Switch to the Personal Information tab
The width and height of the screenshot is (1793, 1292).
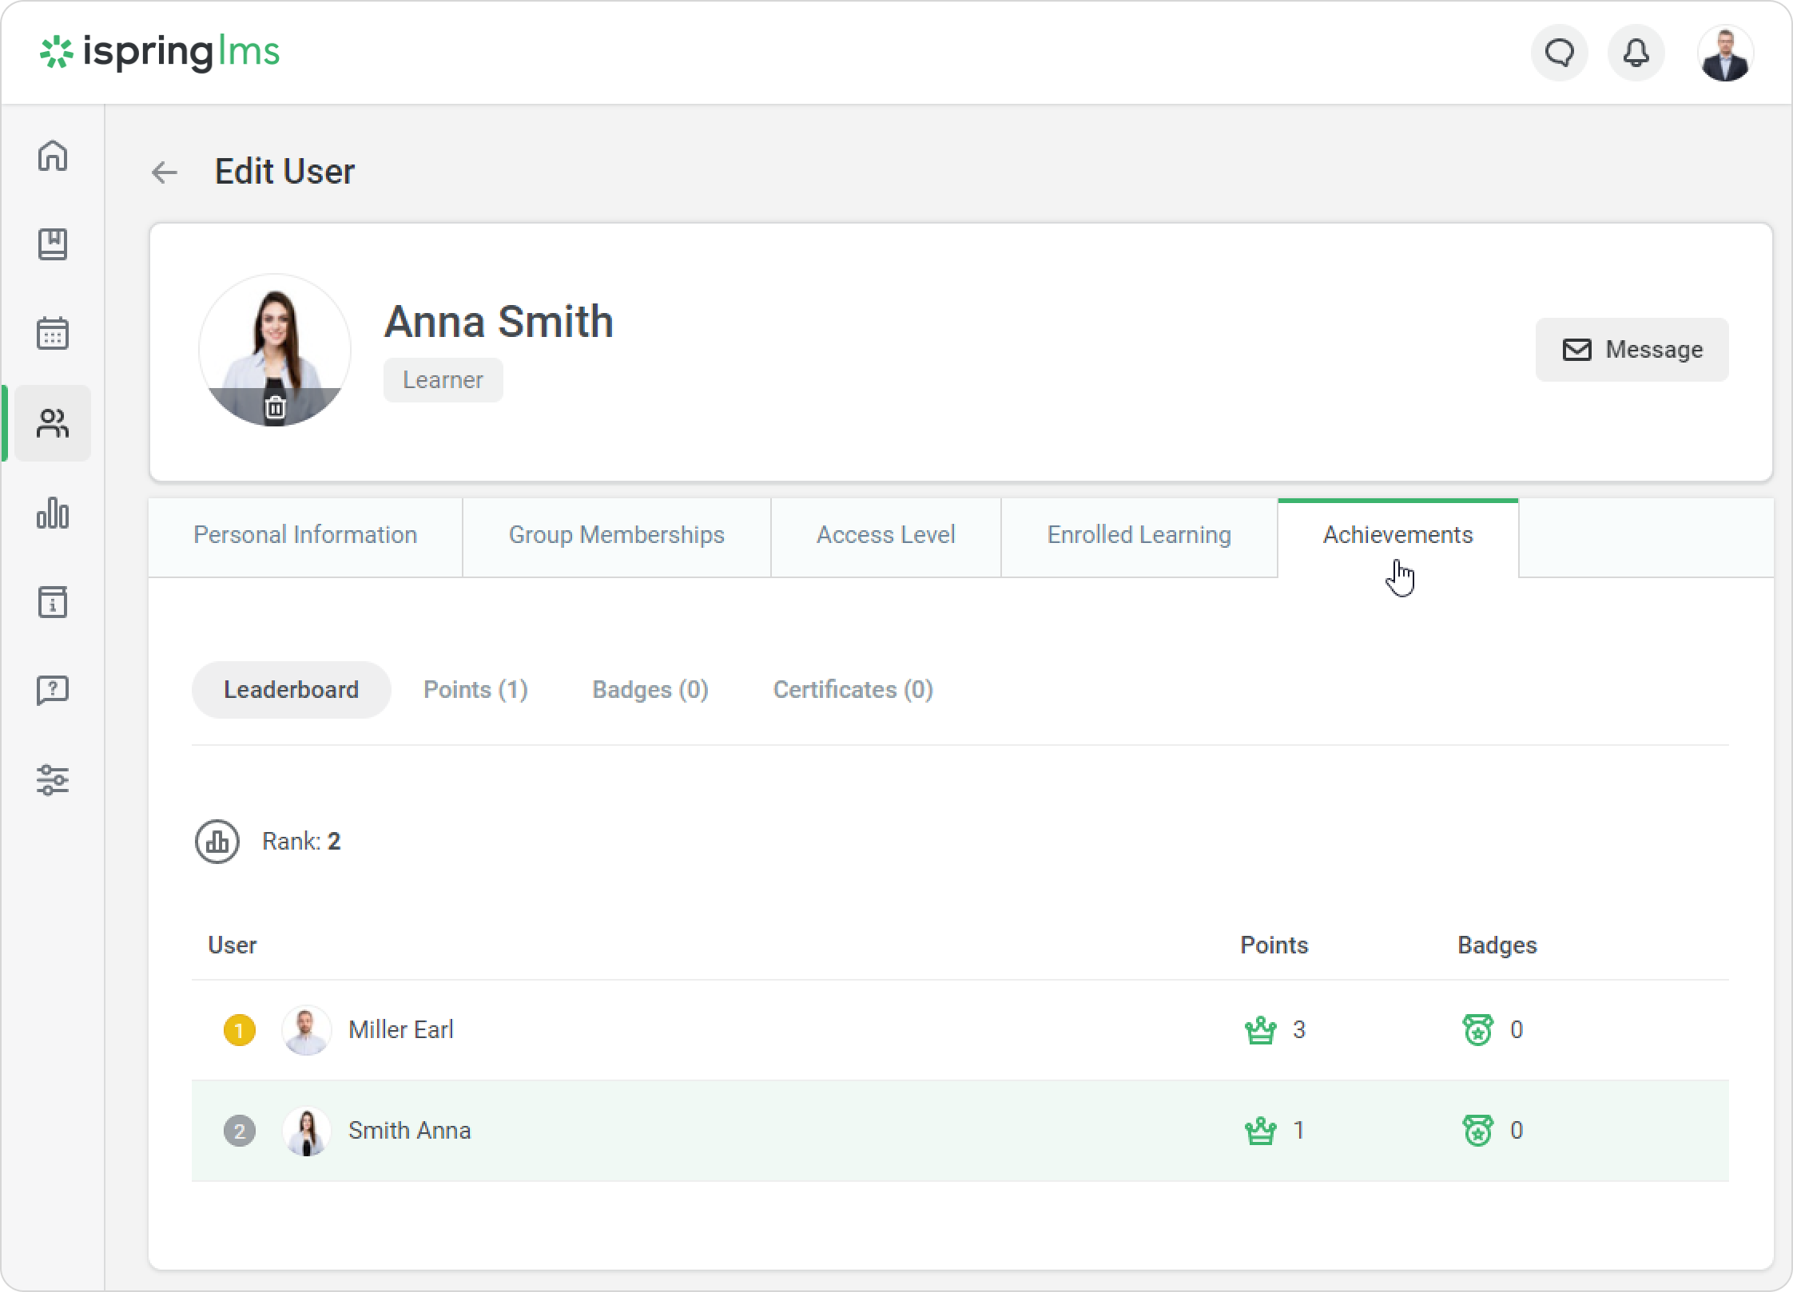tap(305, 535)
